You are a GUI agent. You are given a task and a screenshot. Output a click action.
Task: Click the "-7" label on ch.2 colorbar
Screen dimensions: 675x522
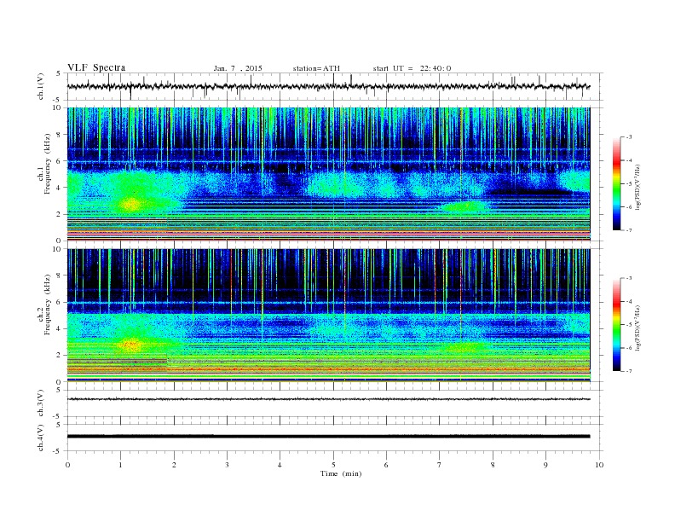point(628,371)
